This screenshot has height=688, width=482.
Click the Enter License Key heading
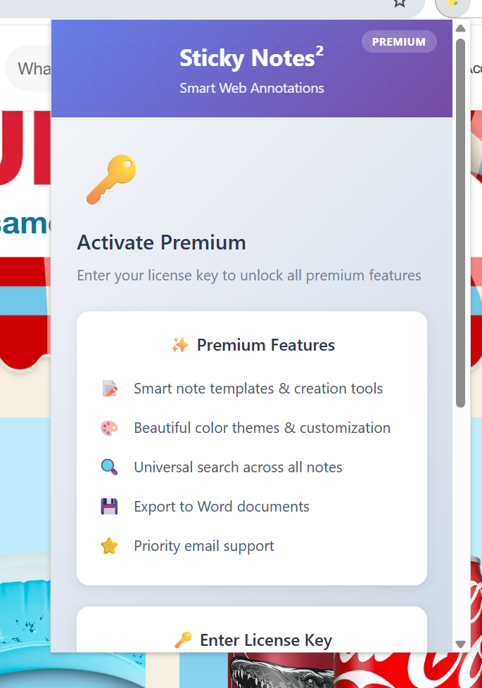[x=266, y=641]
